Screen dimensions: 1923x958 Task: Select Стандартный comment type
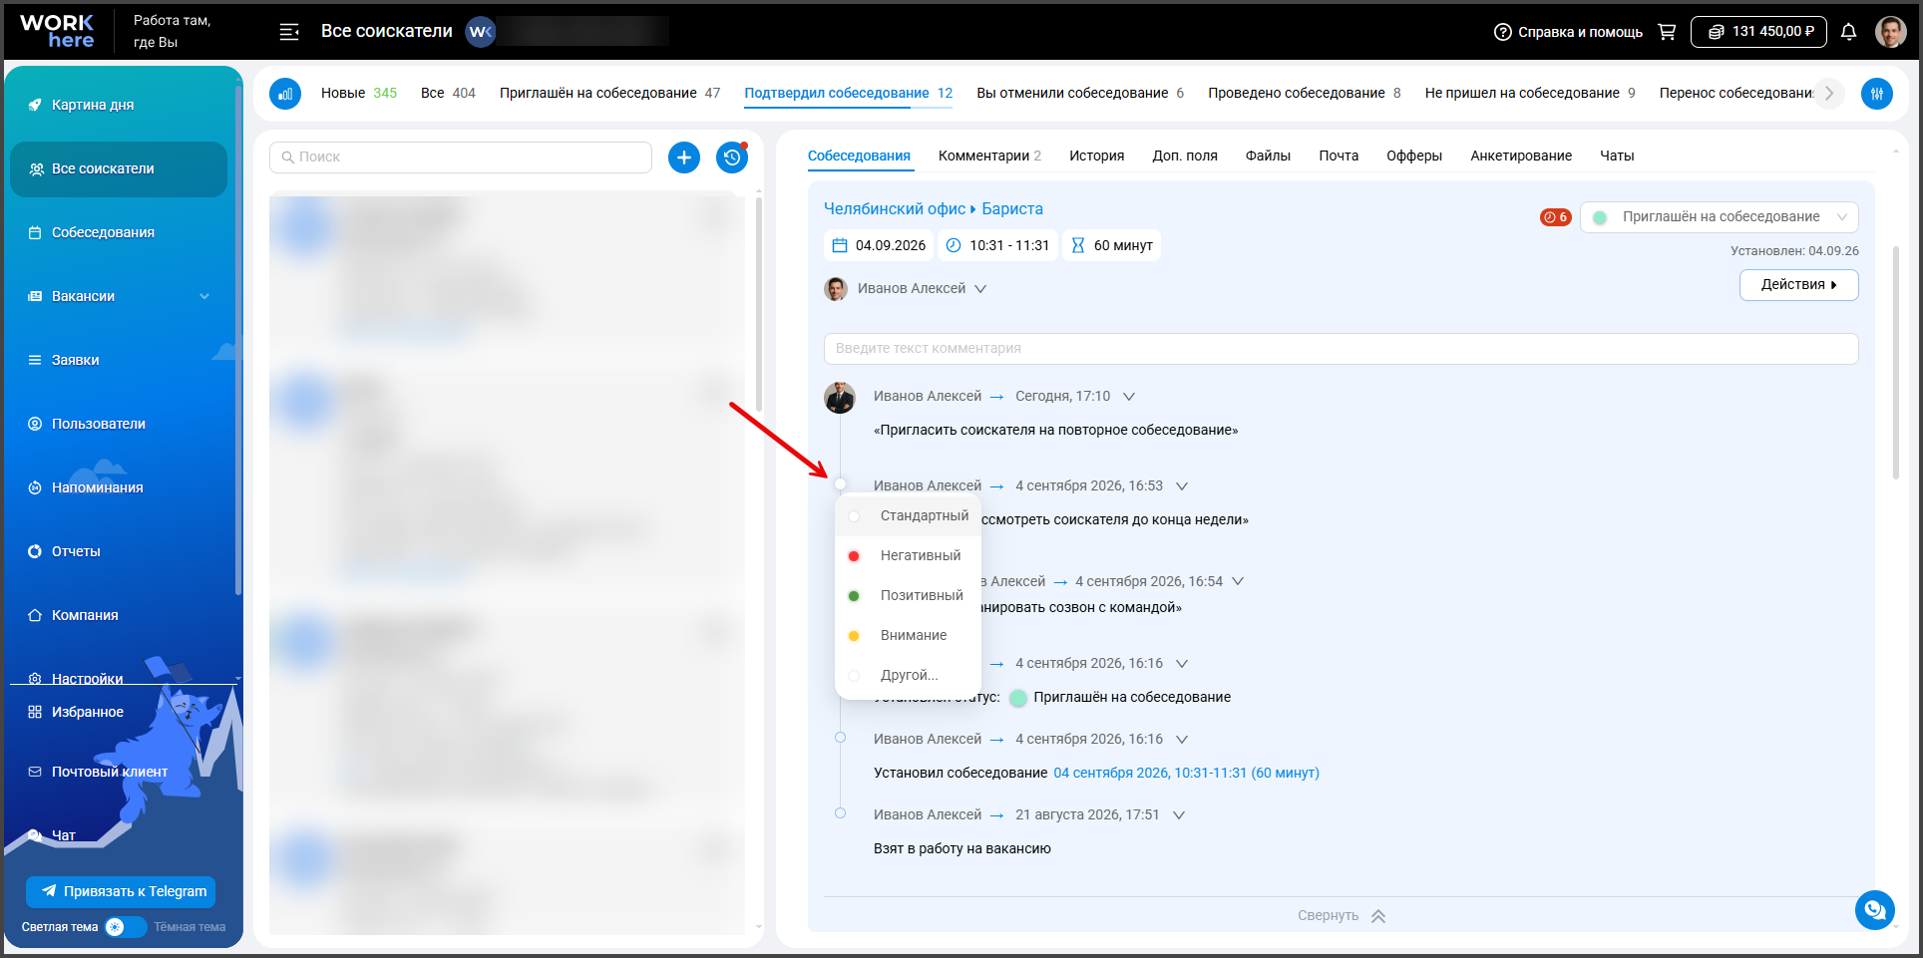(x=908, y=515)
